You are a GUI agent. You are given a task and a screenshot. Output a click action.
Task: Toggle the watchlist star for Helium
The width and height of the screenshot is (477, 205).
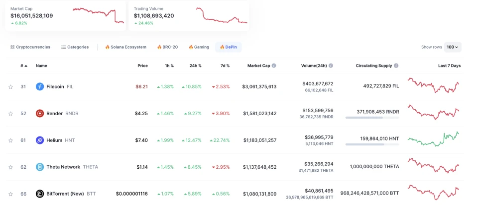point(10,140)
